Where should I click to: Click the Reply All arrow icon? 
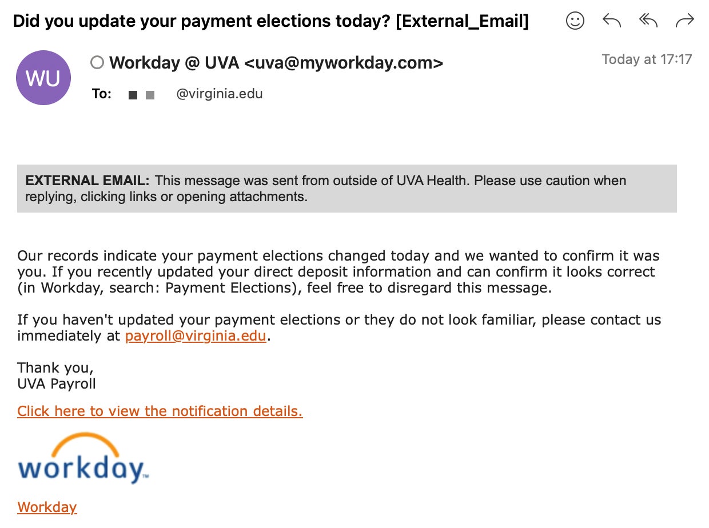[648, 21]
